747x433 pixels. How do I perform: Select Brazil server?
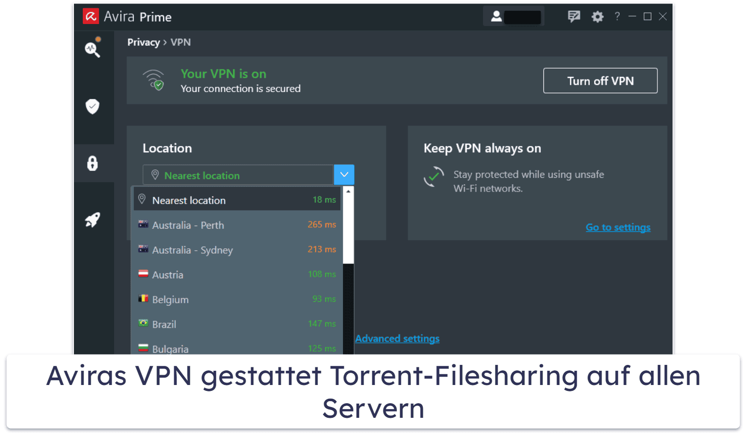pos(237,324)
